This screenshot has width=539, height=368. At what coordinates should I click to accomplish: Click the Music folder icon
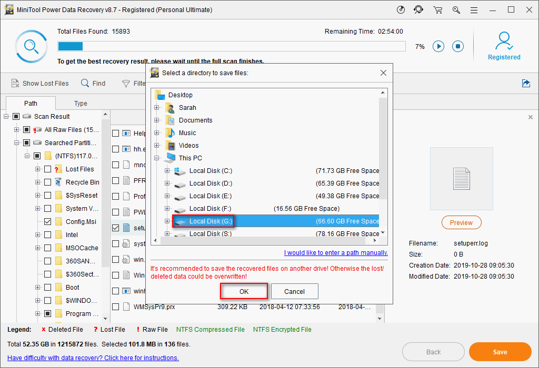click(170, 133)
